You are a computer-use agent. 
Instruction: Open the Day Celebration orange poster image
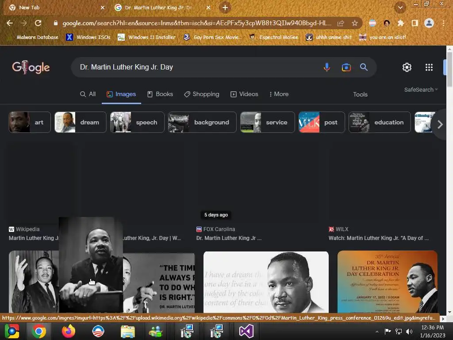pyautogui.click(x=388, y=282)
